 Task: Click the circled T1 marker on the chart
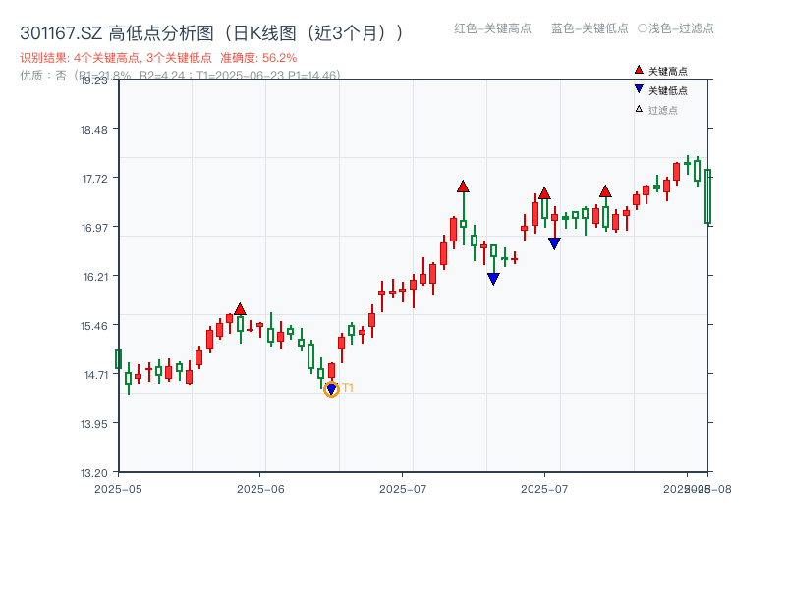331,389
